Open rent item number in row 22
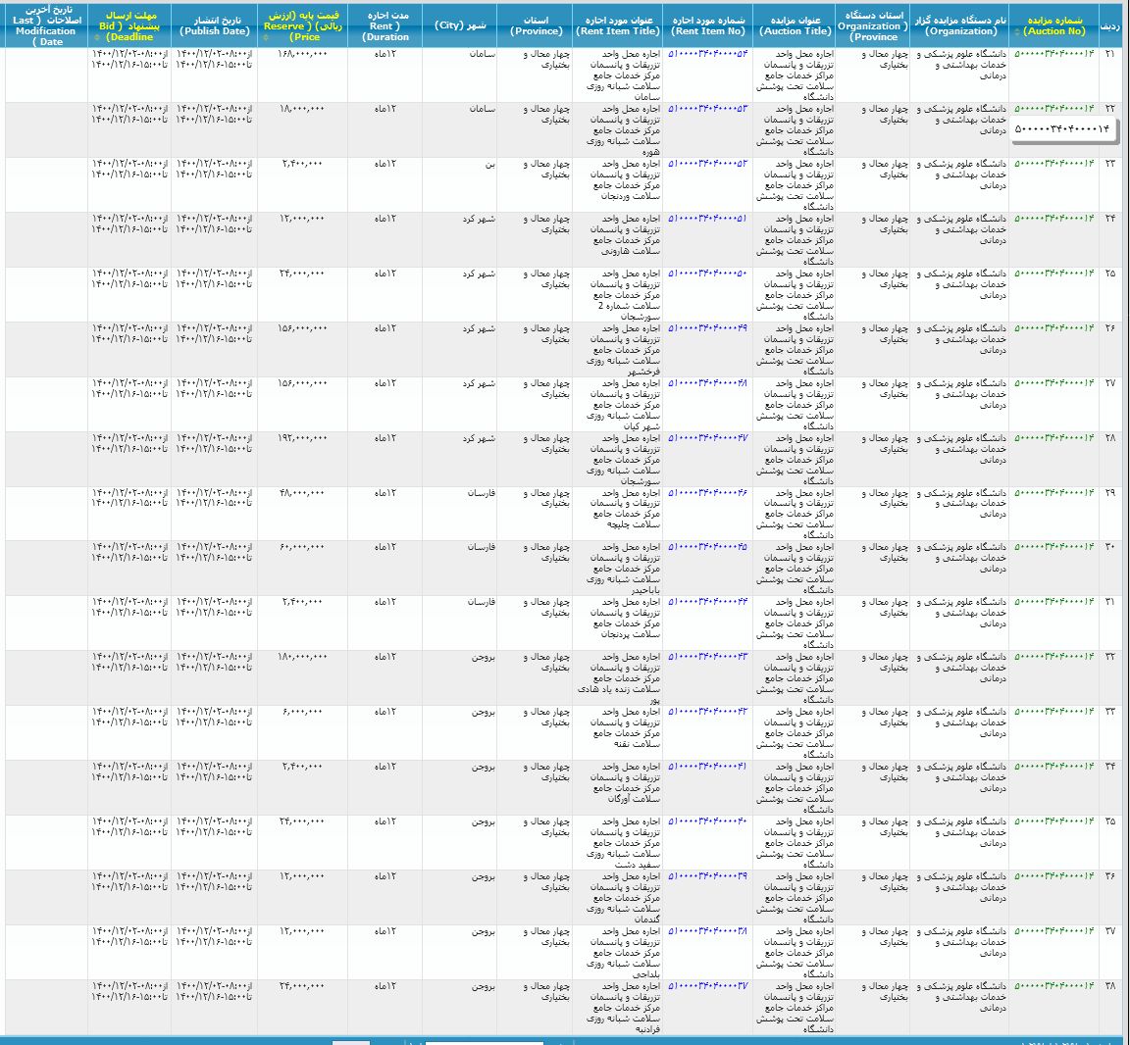The image size is (1130, 1045). pos(708,109)
